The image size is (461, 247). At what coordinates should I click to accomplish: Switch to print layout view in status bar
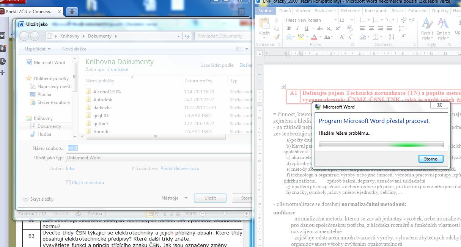150,214
